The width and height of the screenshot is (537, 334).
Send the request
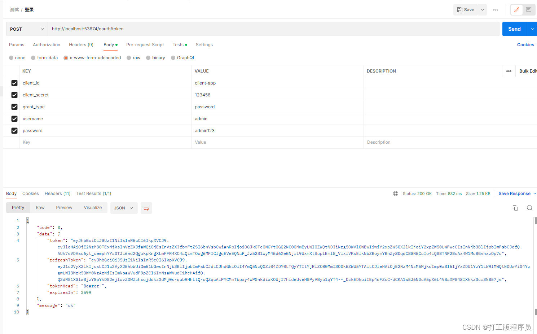(x=515, y=29)
